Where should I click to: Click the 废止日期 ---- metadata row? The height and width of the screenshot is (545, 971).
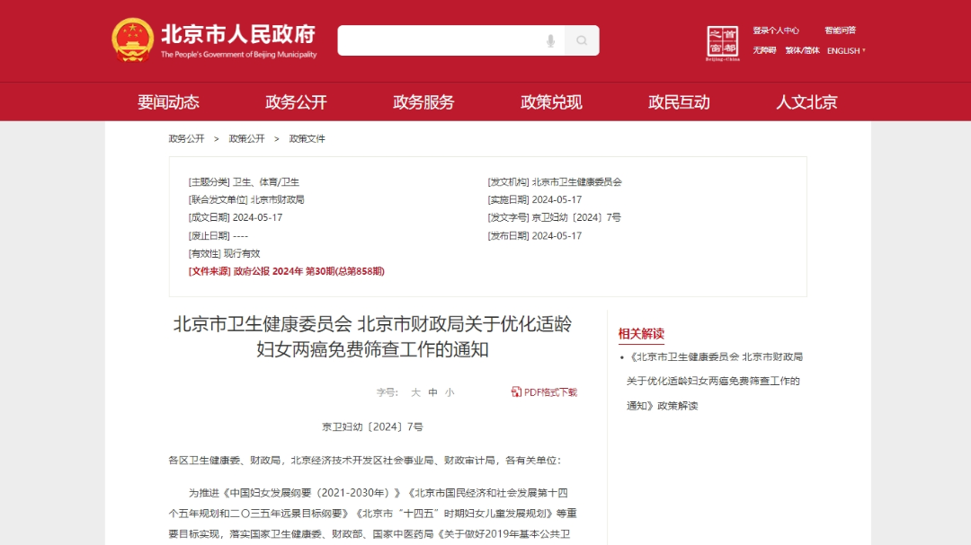tap(218, 236)
